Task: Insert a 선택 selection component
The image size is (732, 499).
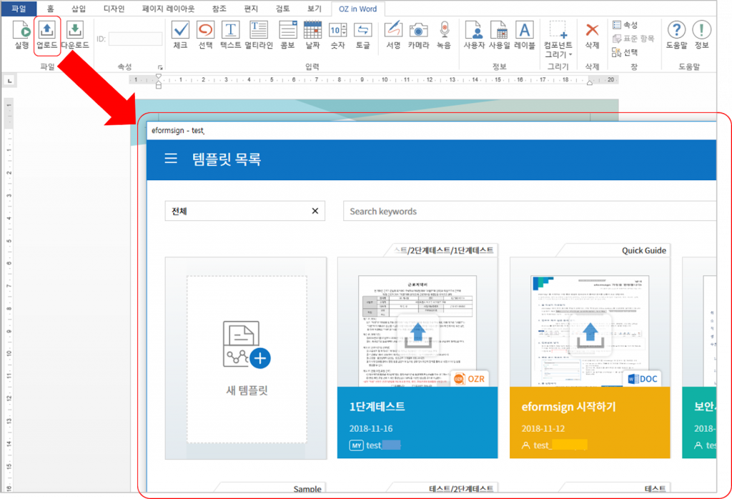Action: point(205,35)
